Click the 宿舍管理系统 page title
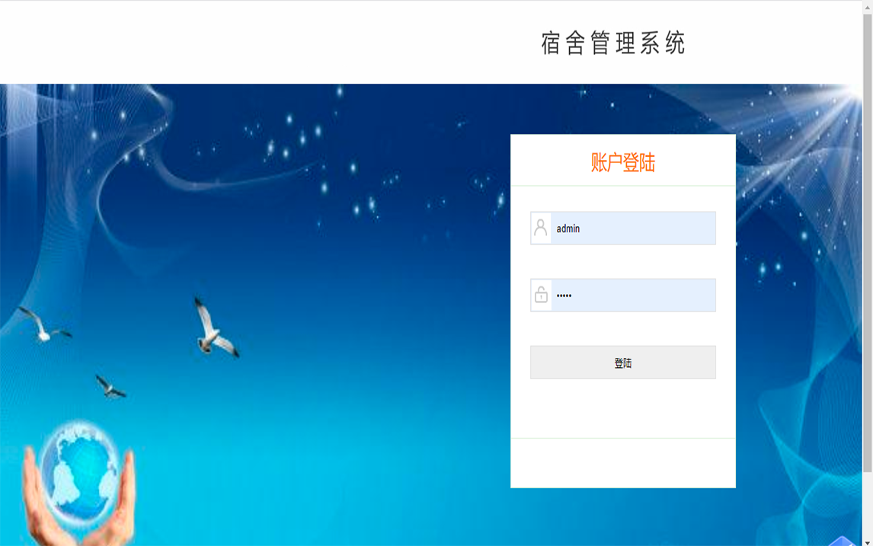Image resolution: width=873 pixels, height=546 pixels. coord(613,43)
